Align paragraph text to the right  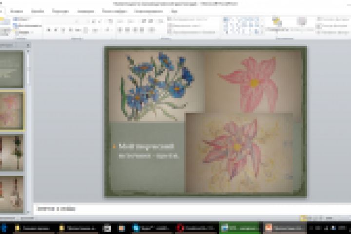[135, 30]
